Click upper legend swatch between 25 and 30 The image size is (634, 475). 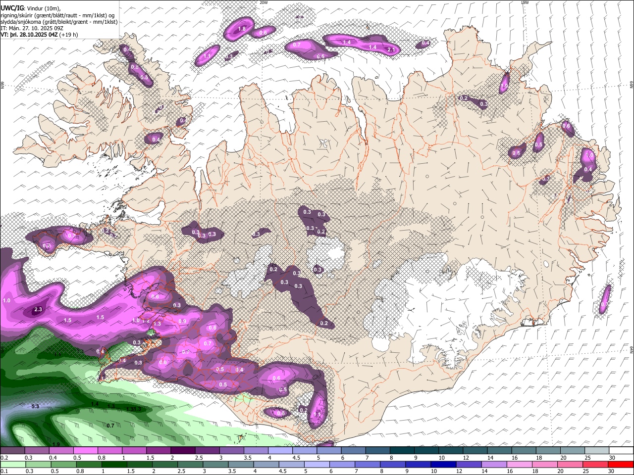(x=597, y=450)
